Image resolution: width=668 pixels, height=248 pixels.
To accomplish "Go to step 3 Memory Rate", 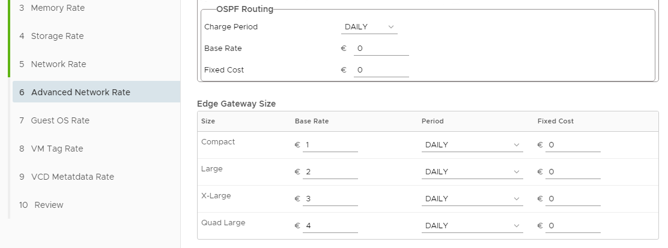I will [x=58, y=8].
